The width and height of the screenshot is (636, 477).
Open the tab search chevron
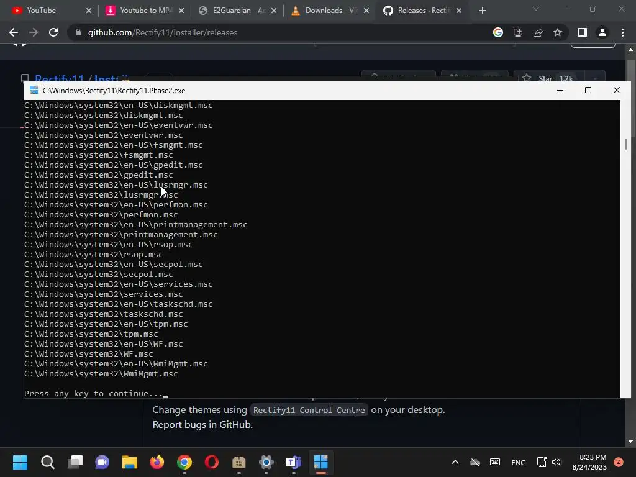536,9
